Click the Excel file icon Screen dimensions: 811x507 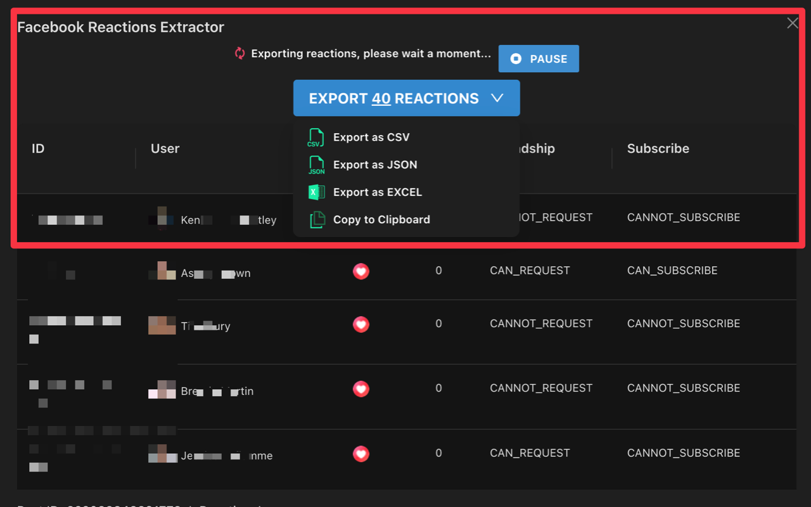[316, 192]
